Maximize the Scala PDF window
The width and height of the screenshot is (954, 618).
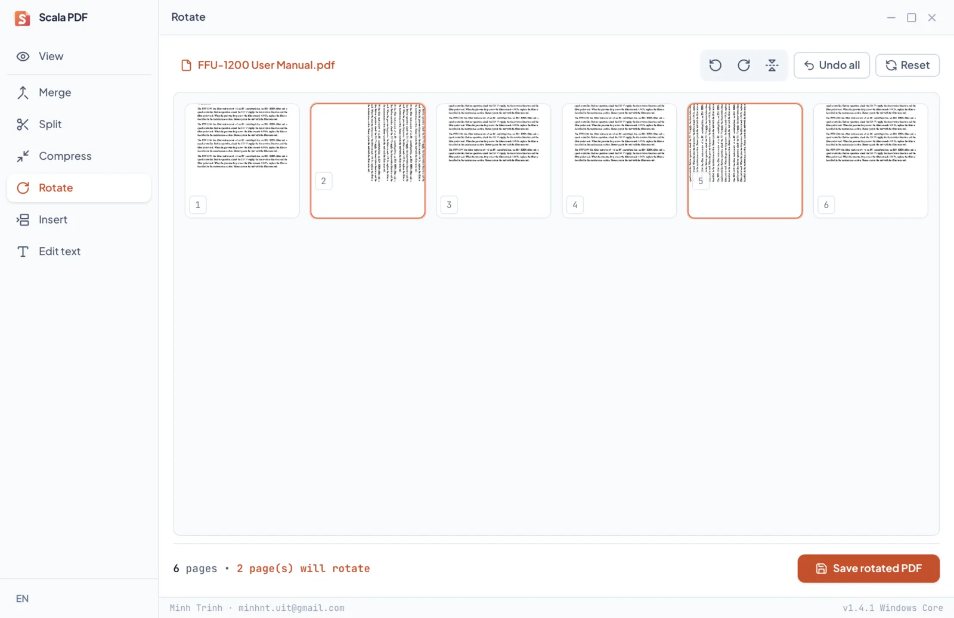tap(912, 18)
